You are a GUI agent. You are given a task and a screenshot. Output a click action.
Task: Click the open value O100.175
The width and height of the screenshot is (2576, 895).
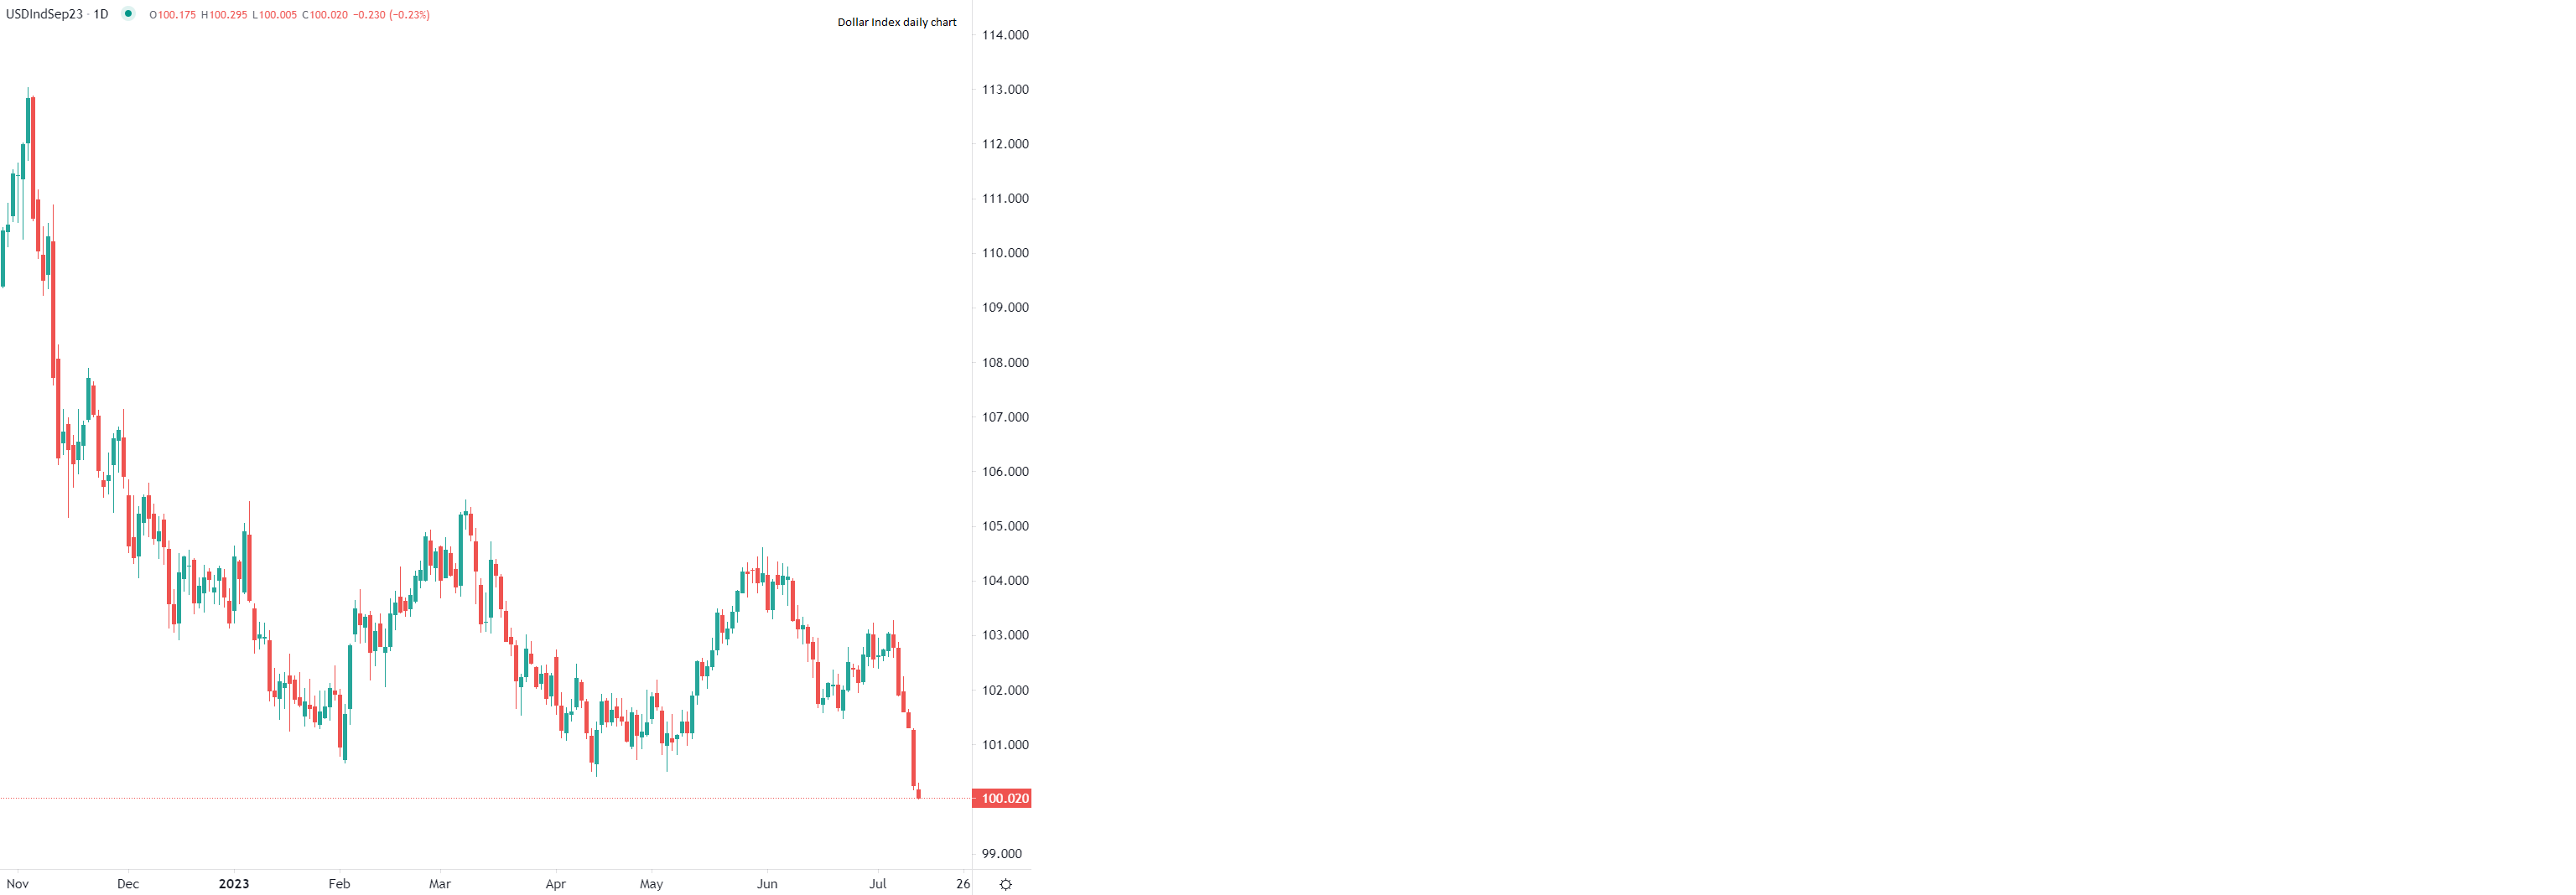tap(173, 15)
